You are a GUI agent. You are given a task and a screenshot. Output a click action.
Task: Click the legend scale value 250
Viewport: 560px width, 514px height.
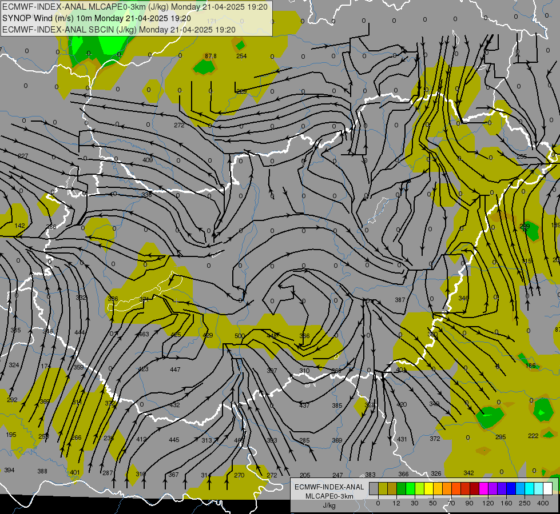pyautogui.click(x=525, y=503)
